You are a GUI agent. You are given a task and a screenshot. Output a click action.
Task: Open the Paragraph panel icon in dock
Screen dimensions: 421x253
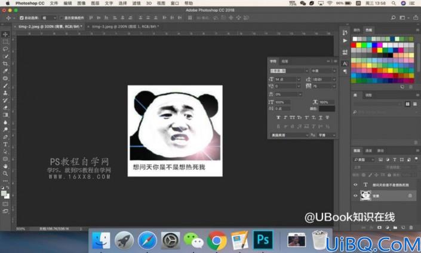pos(345,71)
